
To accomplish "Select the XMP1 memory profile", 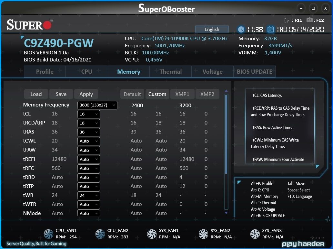I will [x=182, y=94].
